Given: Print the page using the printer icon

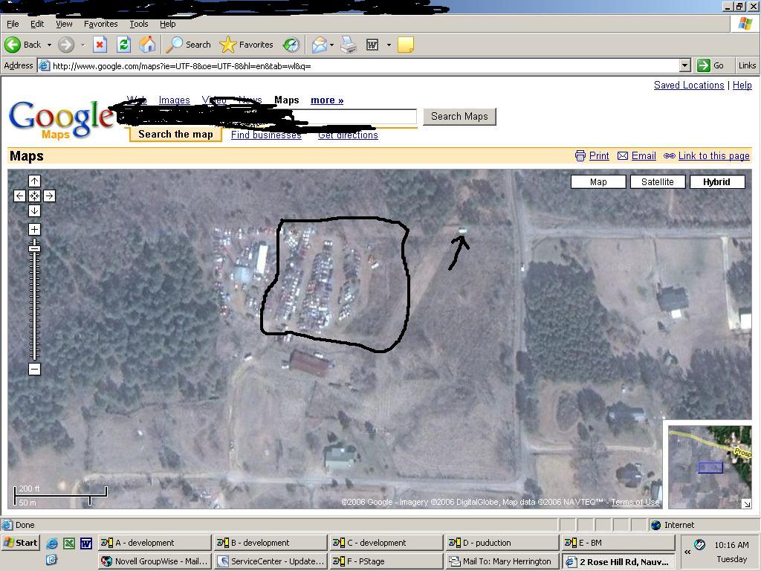Looking at the screenshot, I should 349,45.
